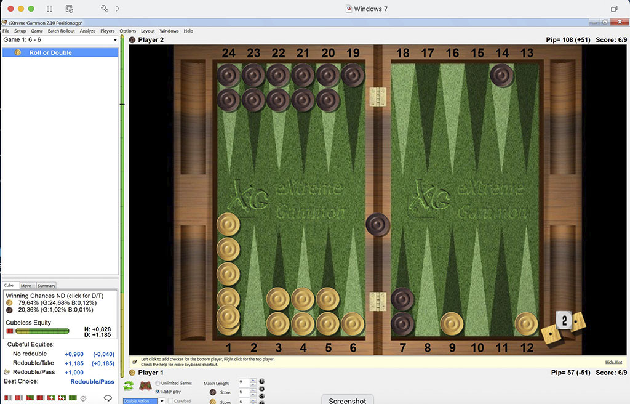Open the Setup menu
630x404 pixels.
[x=20, y=31]
